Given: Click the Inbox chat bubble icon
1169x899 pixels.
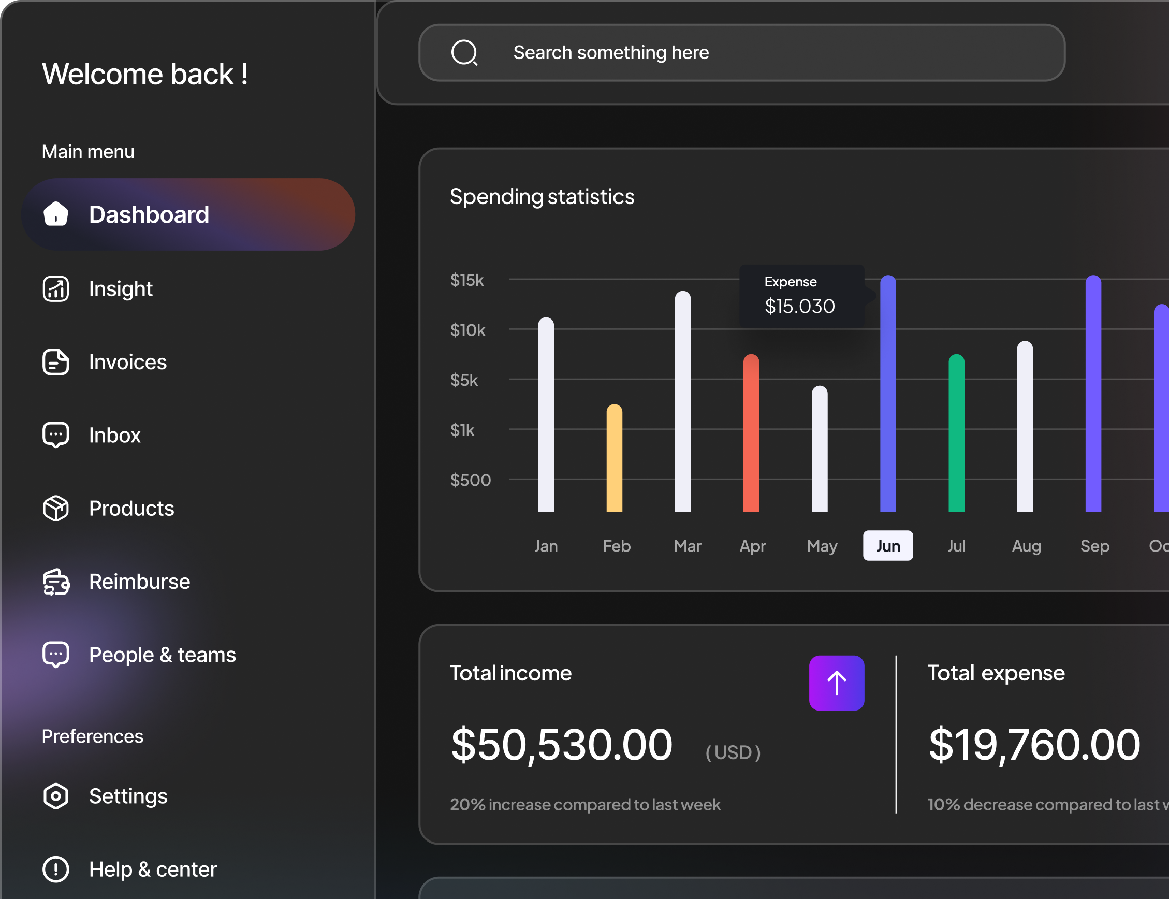Looking at the screenshot, I should tap(55, 434).
